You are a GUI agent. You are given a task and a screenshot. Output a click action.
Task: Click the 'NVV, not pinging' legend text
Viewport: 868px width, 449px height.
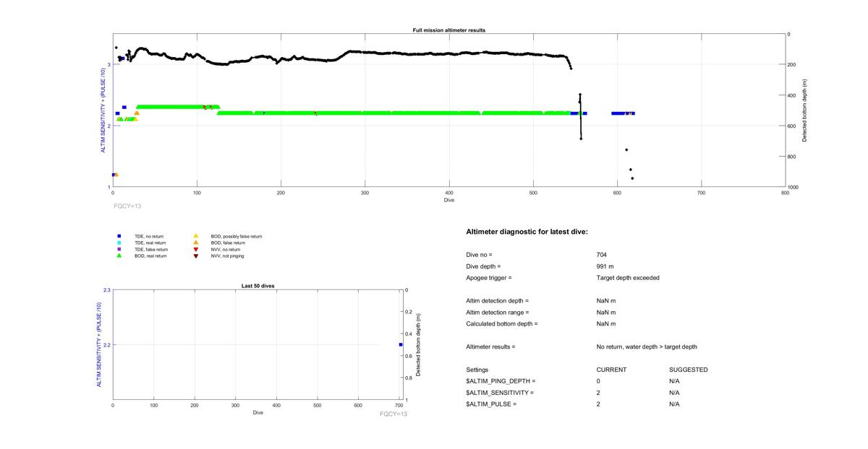(227, 256)
